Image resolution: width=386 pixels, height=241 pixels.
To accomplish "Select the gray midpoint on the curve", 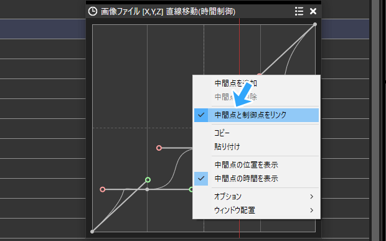I will [x=147, y=189].
